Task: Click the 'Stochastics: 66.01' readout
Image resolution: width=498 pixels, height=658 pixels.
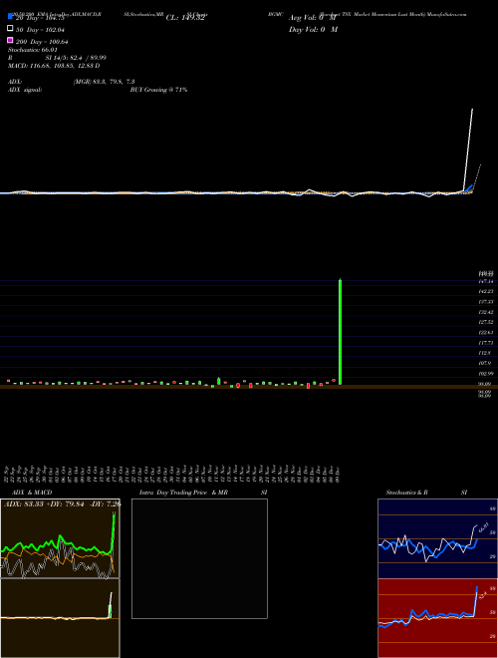Action: tap(33, 50)
